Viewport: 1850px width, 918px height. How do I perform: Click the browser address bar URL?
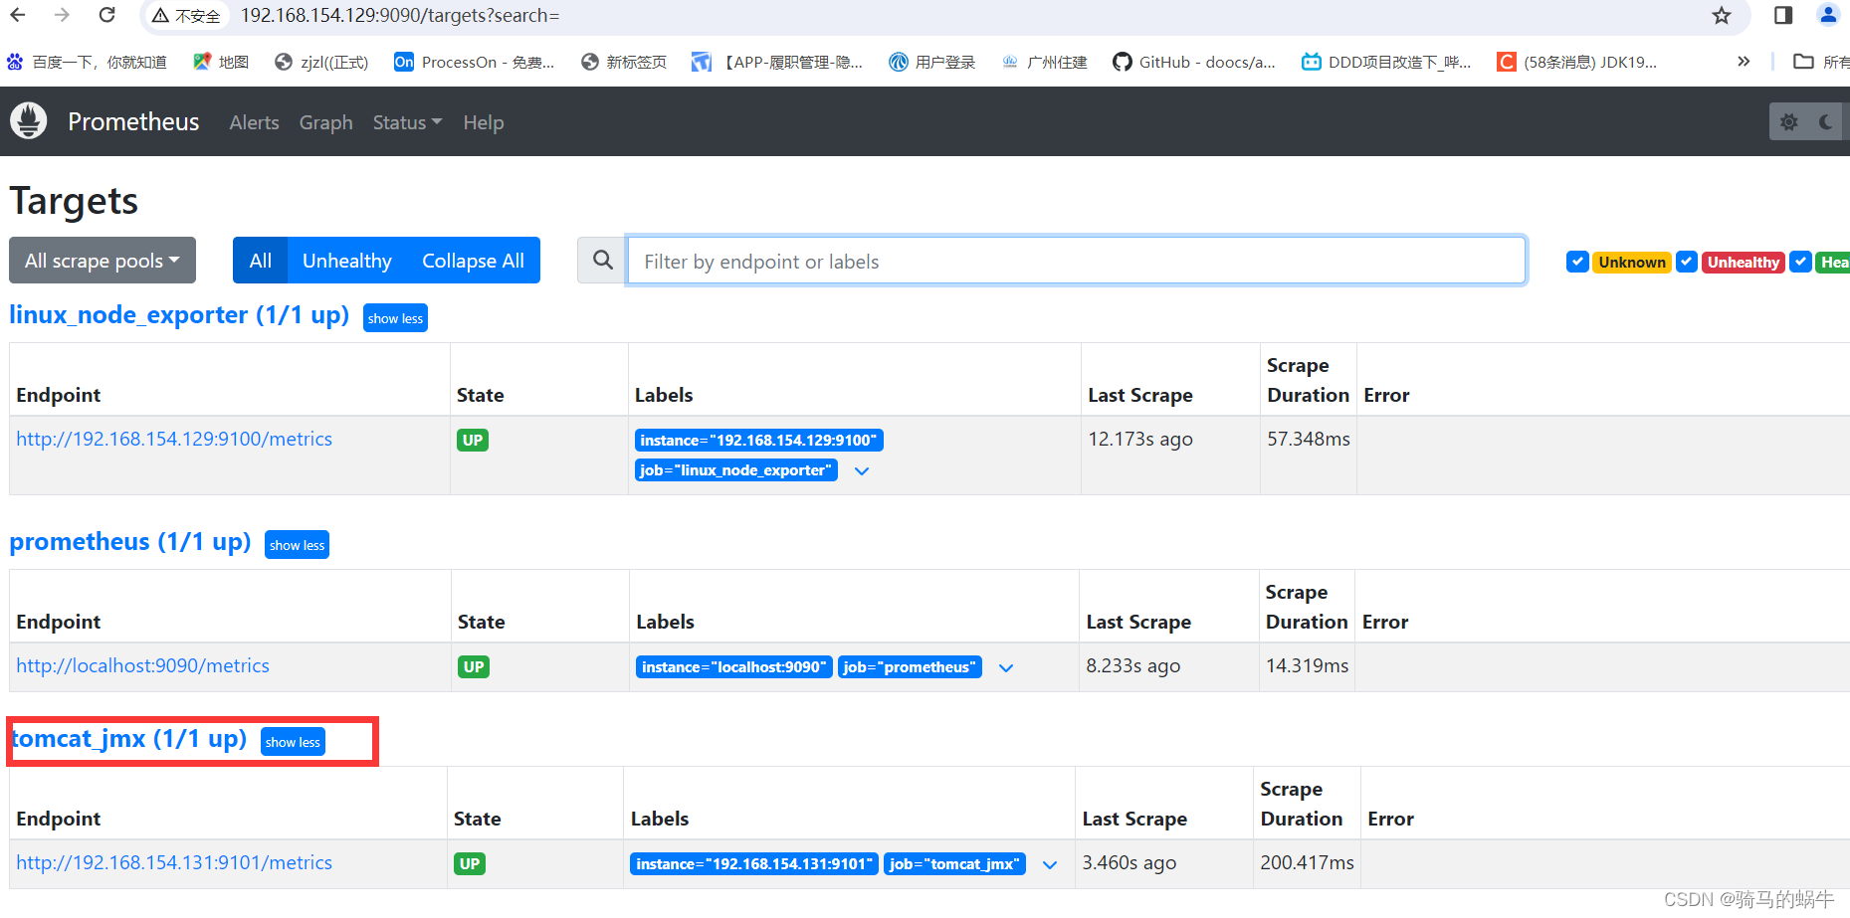point(400,16)
